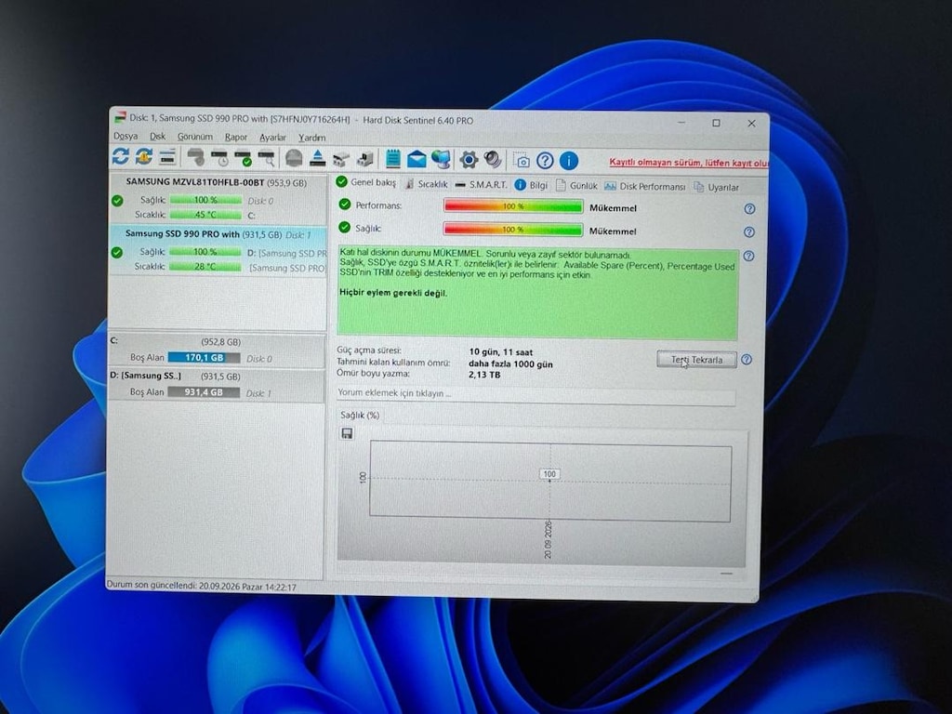This screenshot has height=714, width=952.
Task: Switch to the S.M.A.R.T. tab
Action: [x=482, y=185]
